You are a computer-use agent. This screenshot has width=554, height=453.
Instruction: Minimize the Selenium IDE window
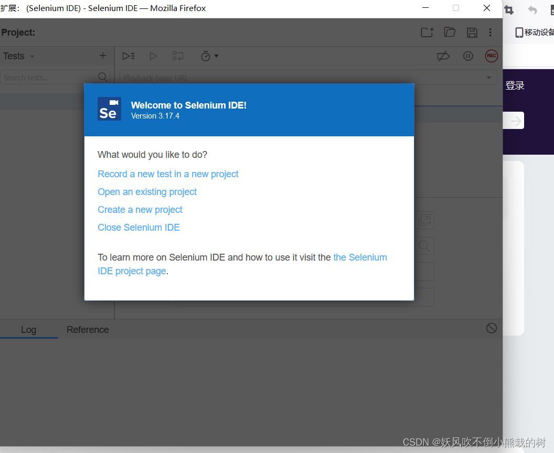click(x=425, y=8)
